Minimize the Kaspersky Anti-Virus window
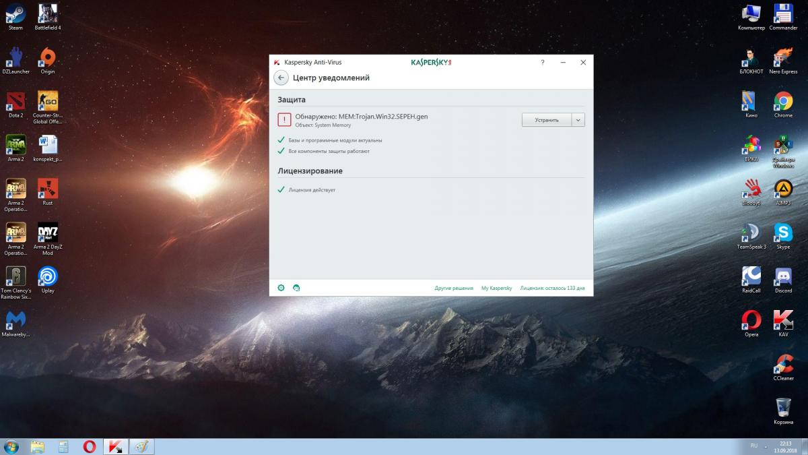Screen dimensions: 808x455 (563, 62)
